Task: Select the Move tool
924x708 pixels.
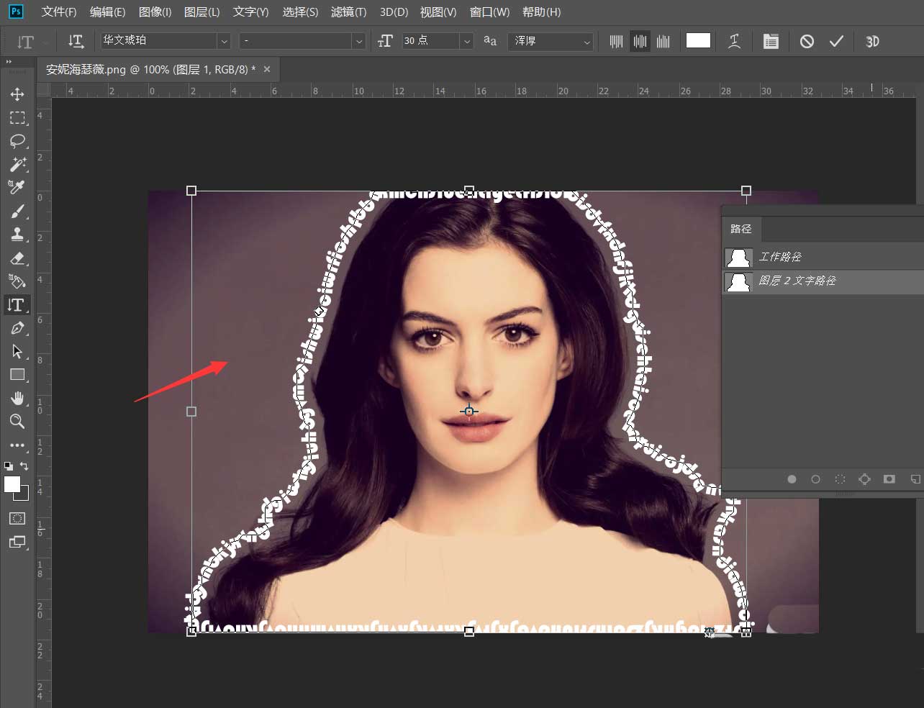Action: click(x=17, y=94)
